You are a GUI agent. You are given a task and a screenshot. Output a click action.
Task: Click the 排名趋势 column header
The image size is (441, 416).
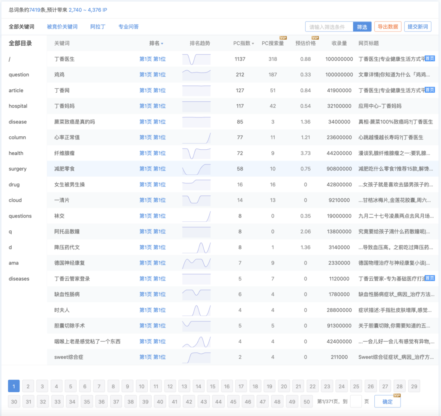point(200,43)
